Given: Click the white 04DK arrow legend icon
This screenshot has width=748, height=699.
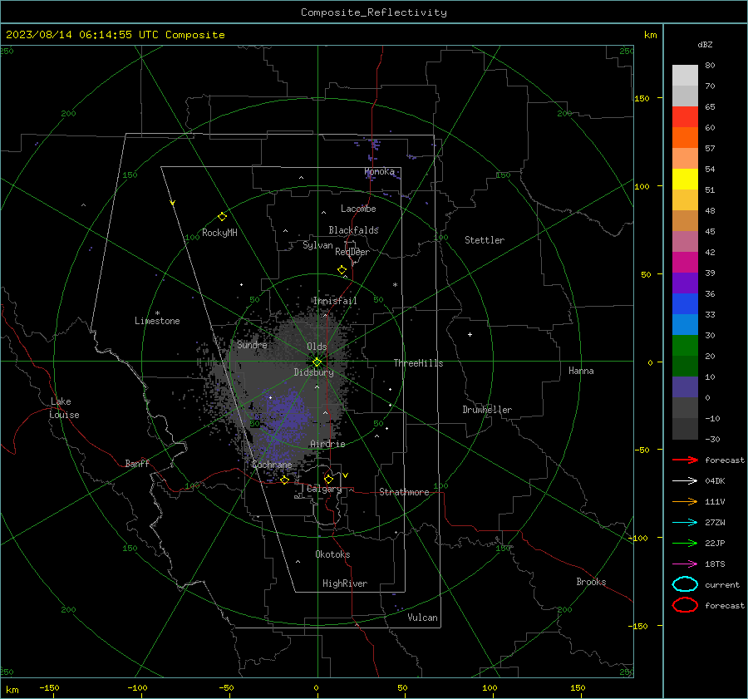Looking at the screenshot, I should click(685, 480).
